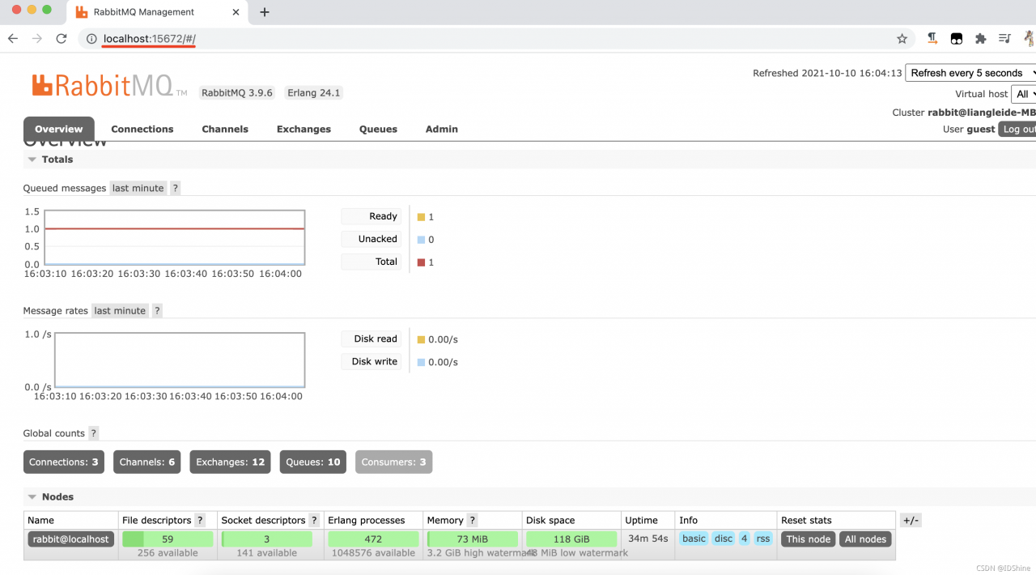1036x575 pixels.
Task: Click help icon next to Message rates
Action: (x=157, y=311)
